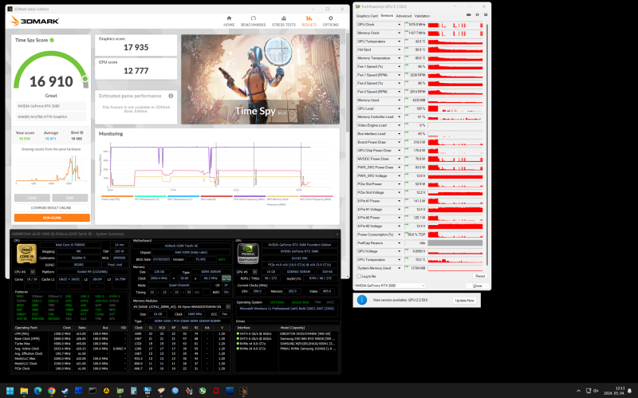
Task: Click the GPU Temperature history graph in GPU-Z
Action: [x=455, y=41]
